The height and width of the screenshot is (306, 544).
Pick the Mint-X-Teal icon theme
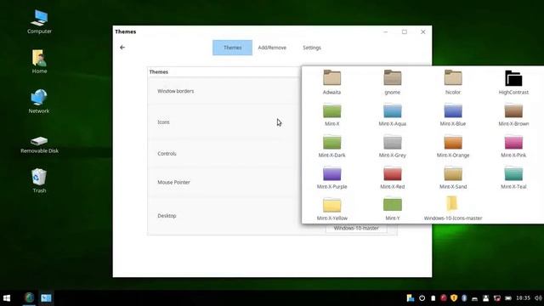tap(513, 178)
